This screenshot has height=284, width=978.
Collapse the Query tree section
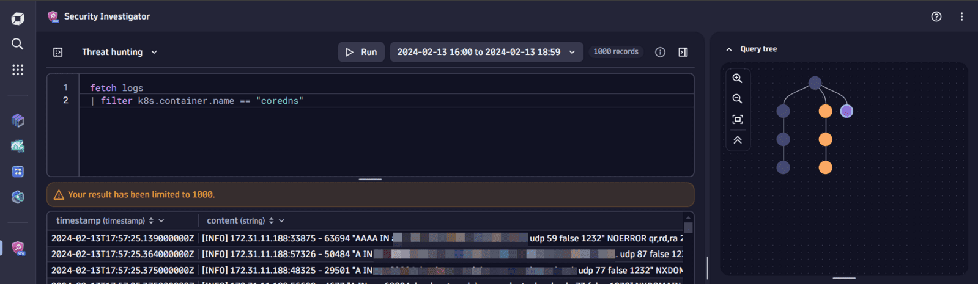click(728, 49)
